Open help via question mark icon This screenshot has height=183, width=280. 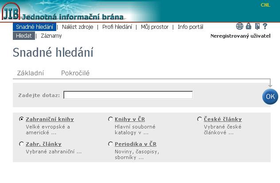(x=265, y=26)
